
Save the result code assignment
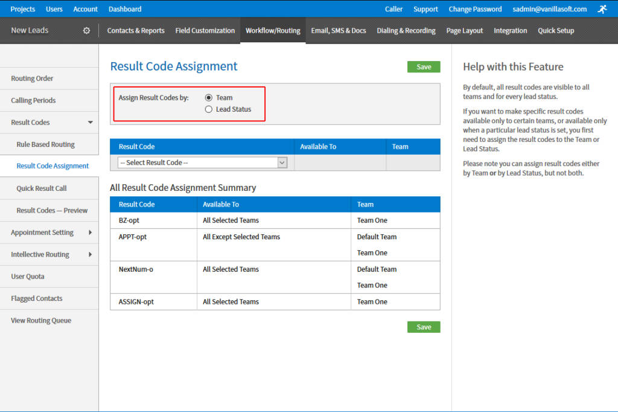423,67
